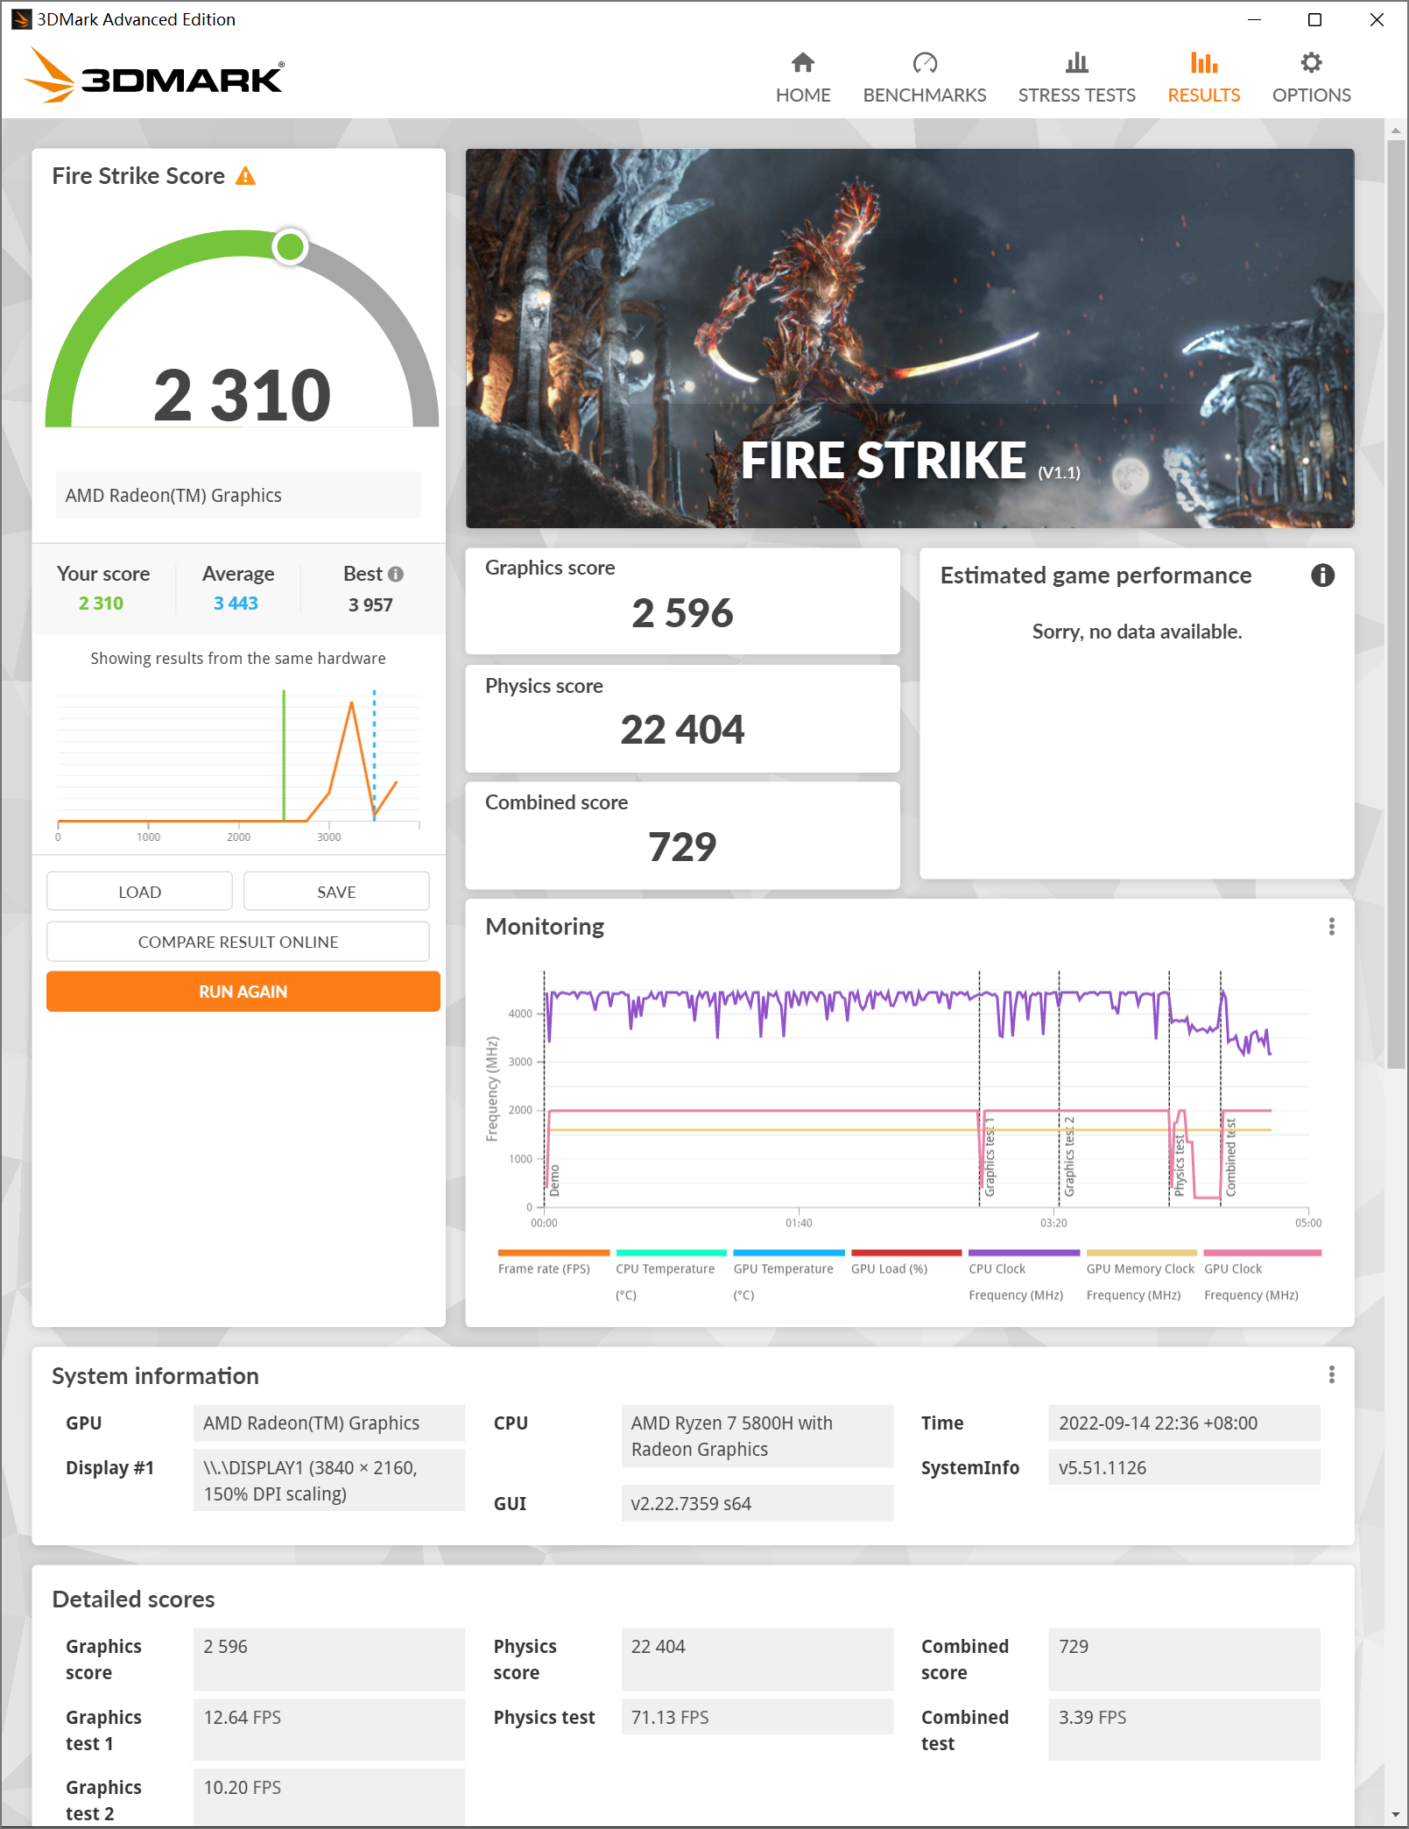Screen dimensions: 1409x1829
Task: Click the Stress Tests bar chart icon
Action: pos(1076,62)
